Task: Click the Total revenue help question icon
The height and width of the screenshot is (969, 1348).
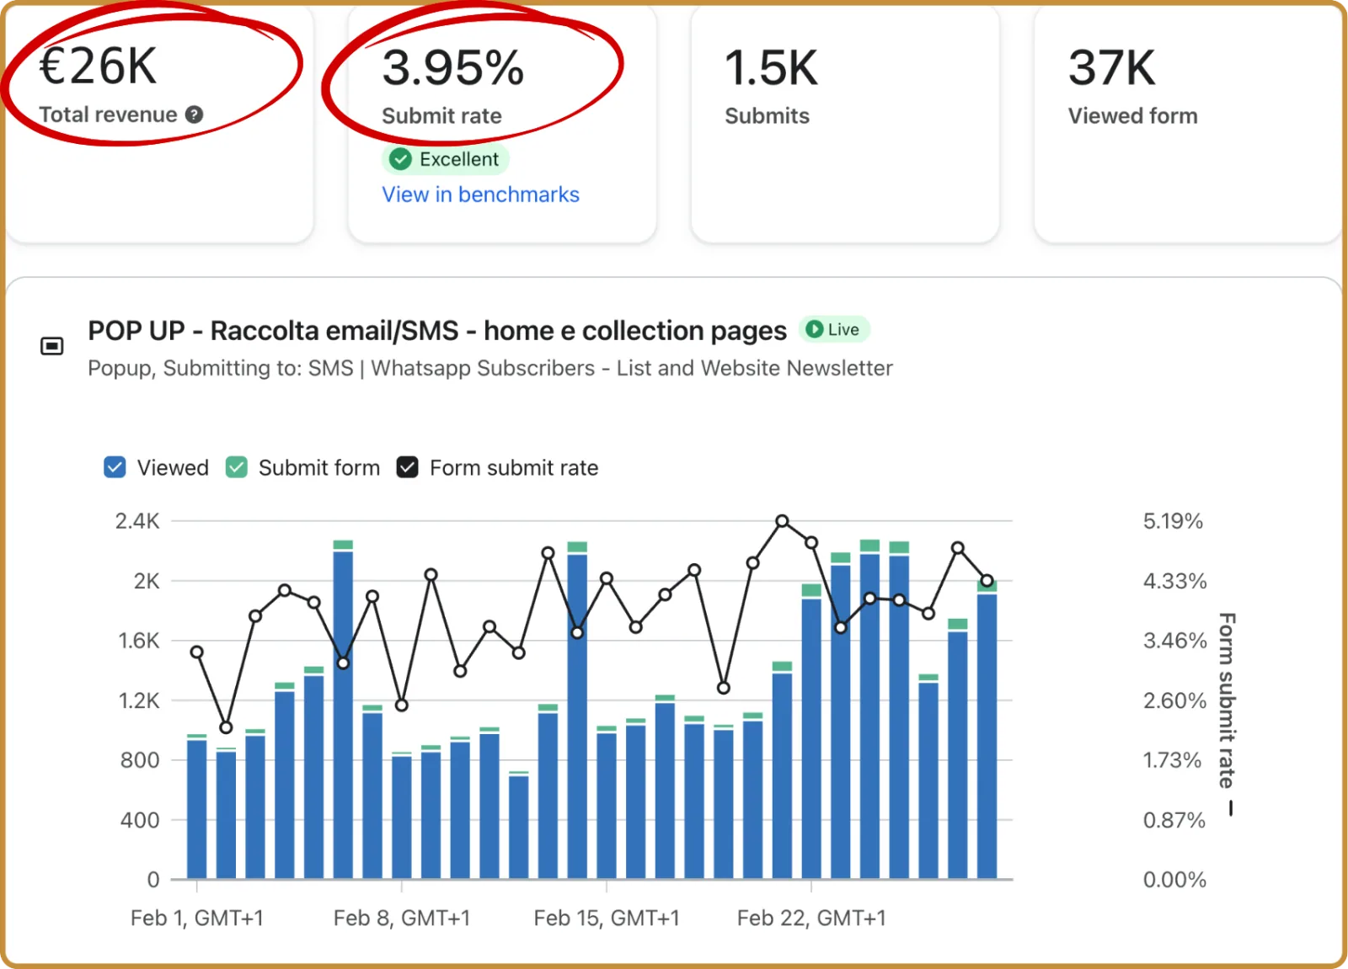Action: tap(194, 114)
